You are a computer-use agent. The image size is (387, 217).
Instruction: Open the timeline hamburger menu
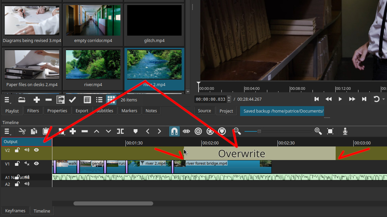click(7, 132)
